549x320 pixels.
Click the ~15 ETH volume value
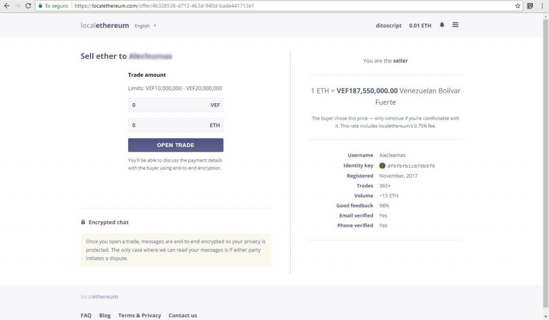pyautogui.click(x=389, y=196)
